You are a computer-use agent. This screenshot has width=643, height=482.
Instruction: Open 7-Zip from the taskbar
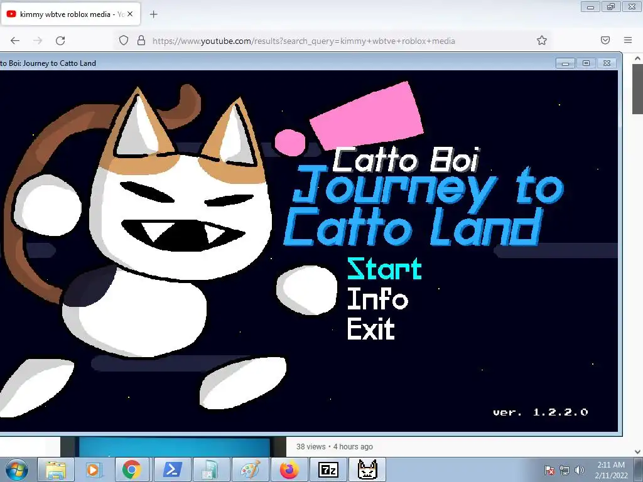pyautogui.click(x=328, y=469)
